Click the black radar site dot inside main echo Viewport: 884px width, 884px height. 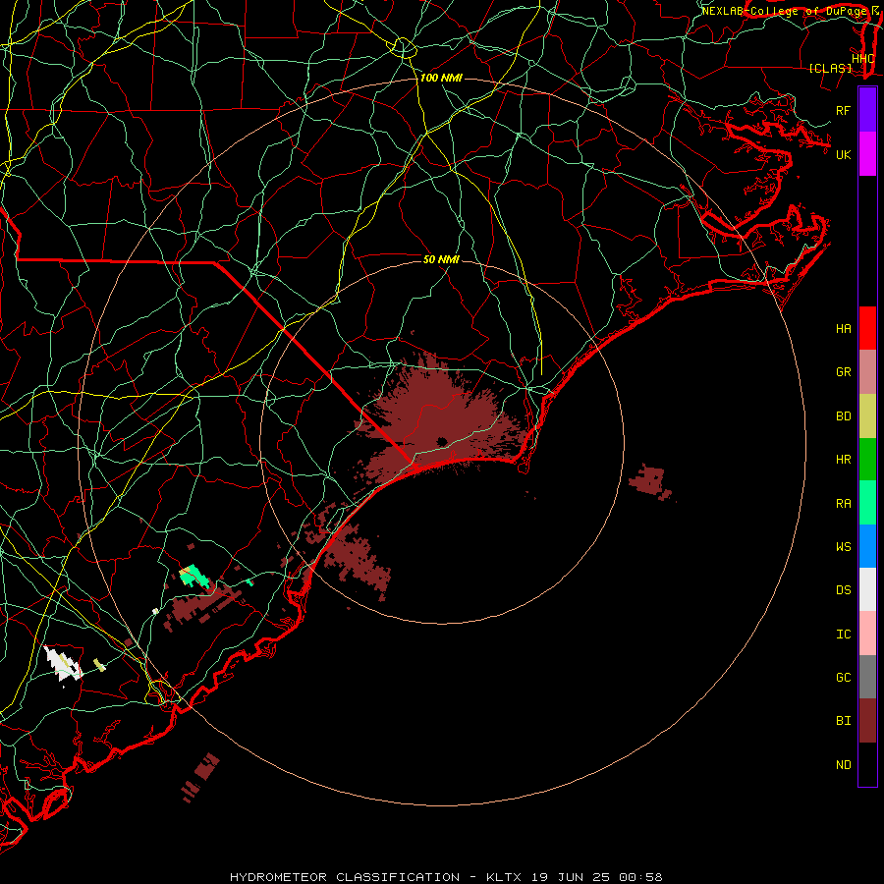pos(442,441)
